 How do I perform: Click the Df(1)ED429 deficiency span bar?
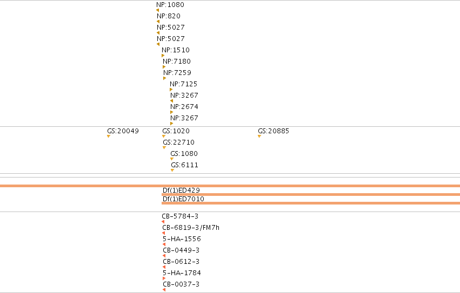tap(311, 195)
